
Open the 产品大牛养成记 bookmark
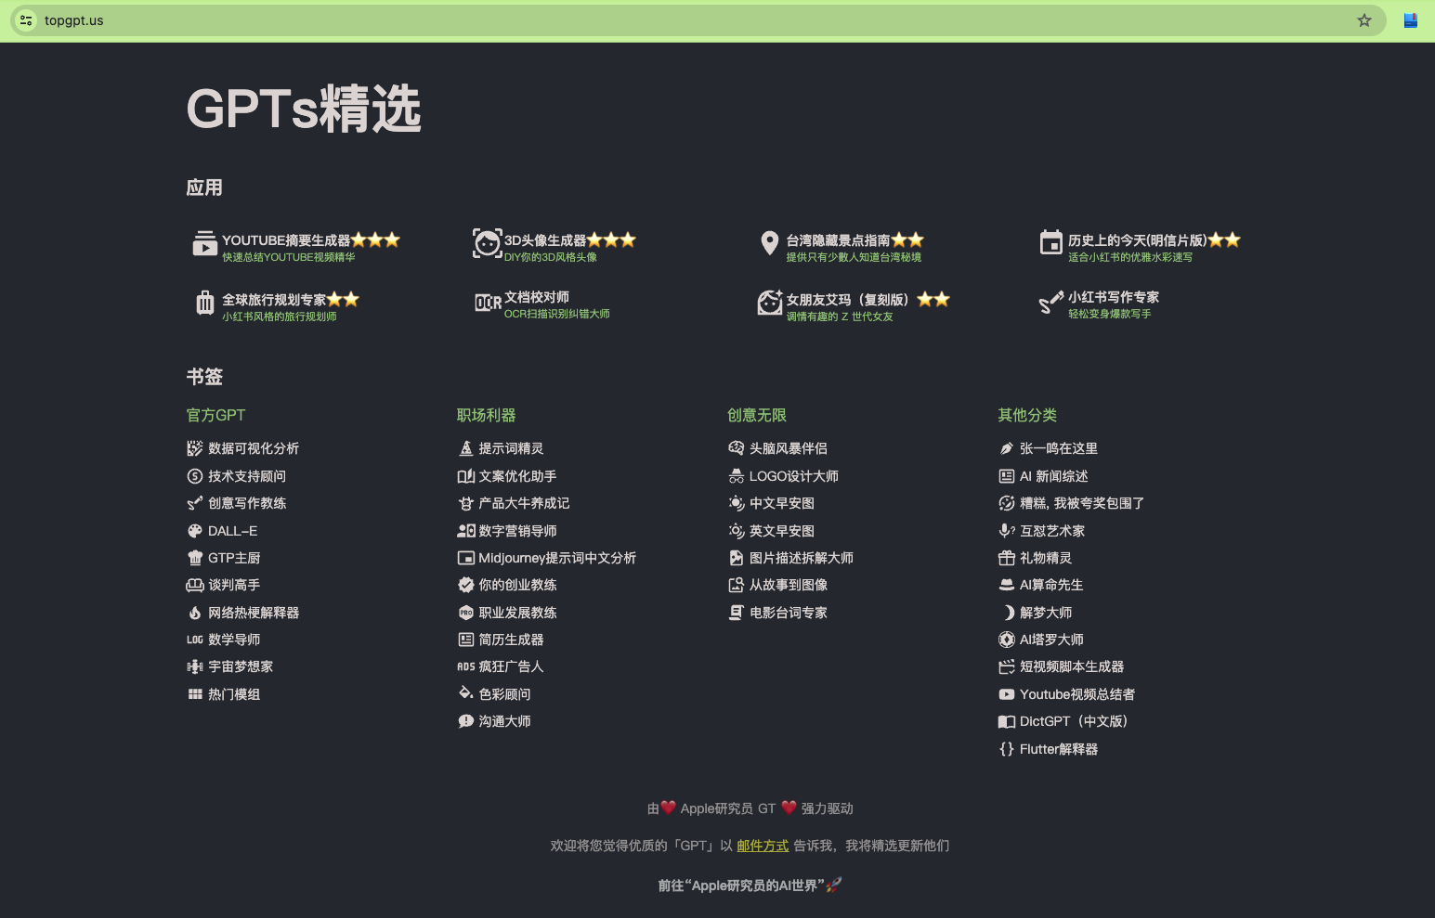coord(524,503)
